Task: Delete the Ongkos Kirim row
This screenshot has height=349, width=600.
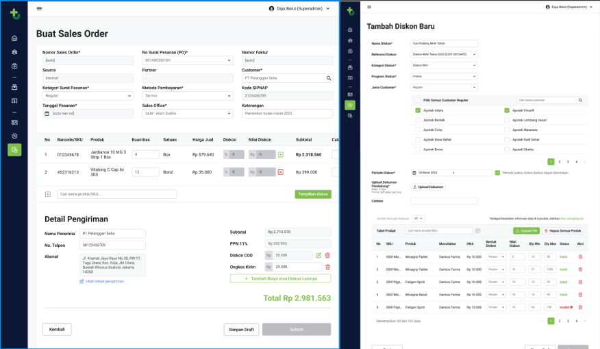Action: [x=327, y=267]
